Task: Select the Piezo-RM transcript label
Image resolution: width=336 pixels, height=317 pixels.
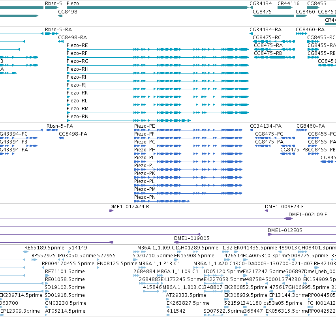Action: 77,109
